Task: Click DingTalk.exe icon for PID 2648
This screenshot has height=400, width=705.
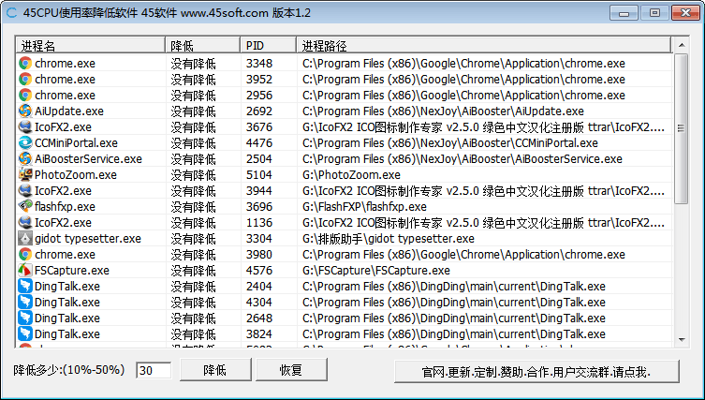Action: 25,319
